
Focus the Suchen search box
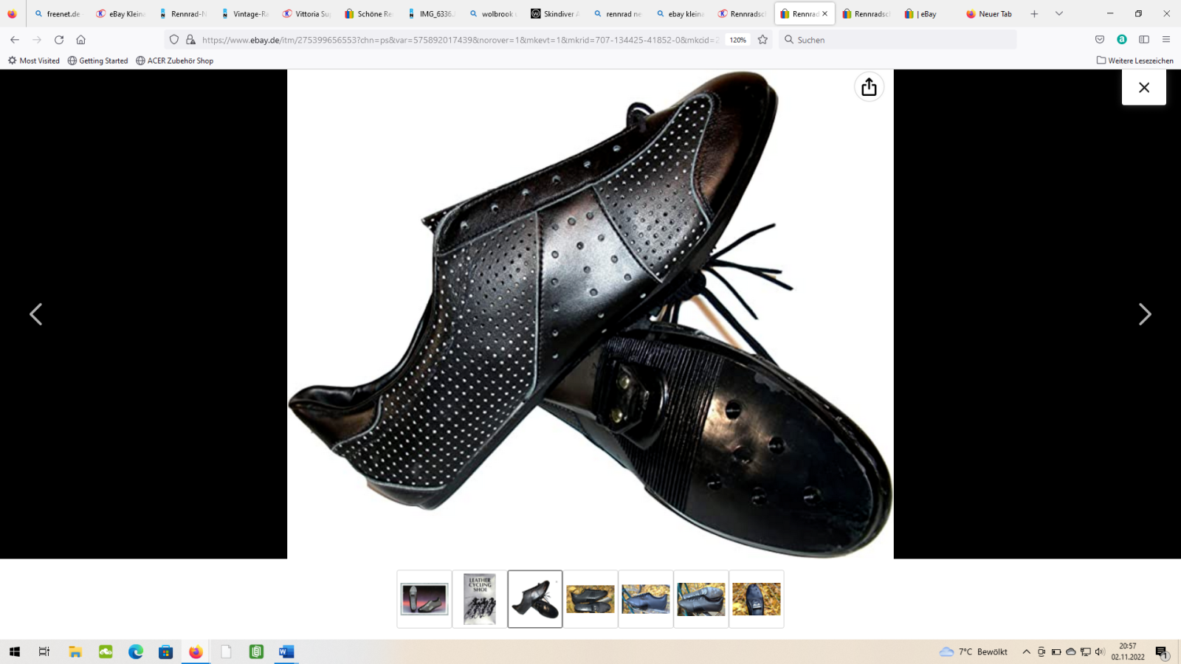click(898, 40)
